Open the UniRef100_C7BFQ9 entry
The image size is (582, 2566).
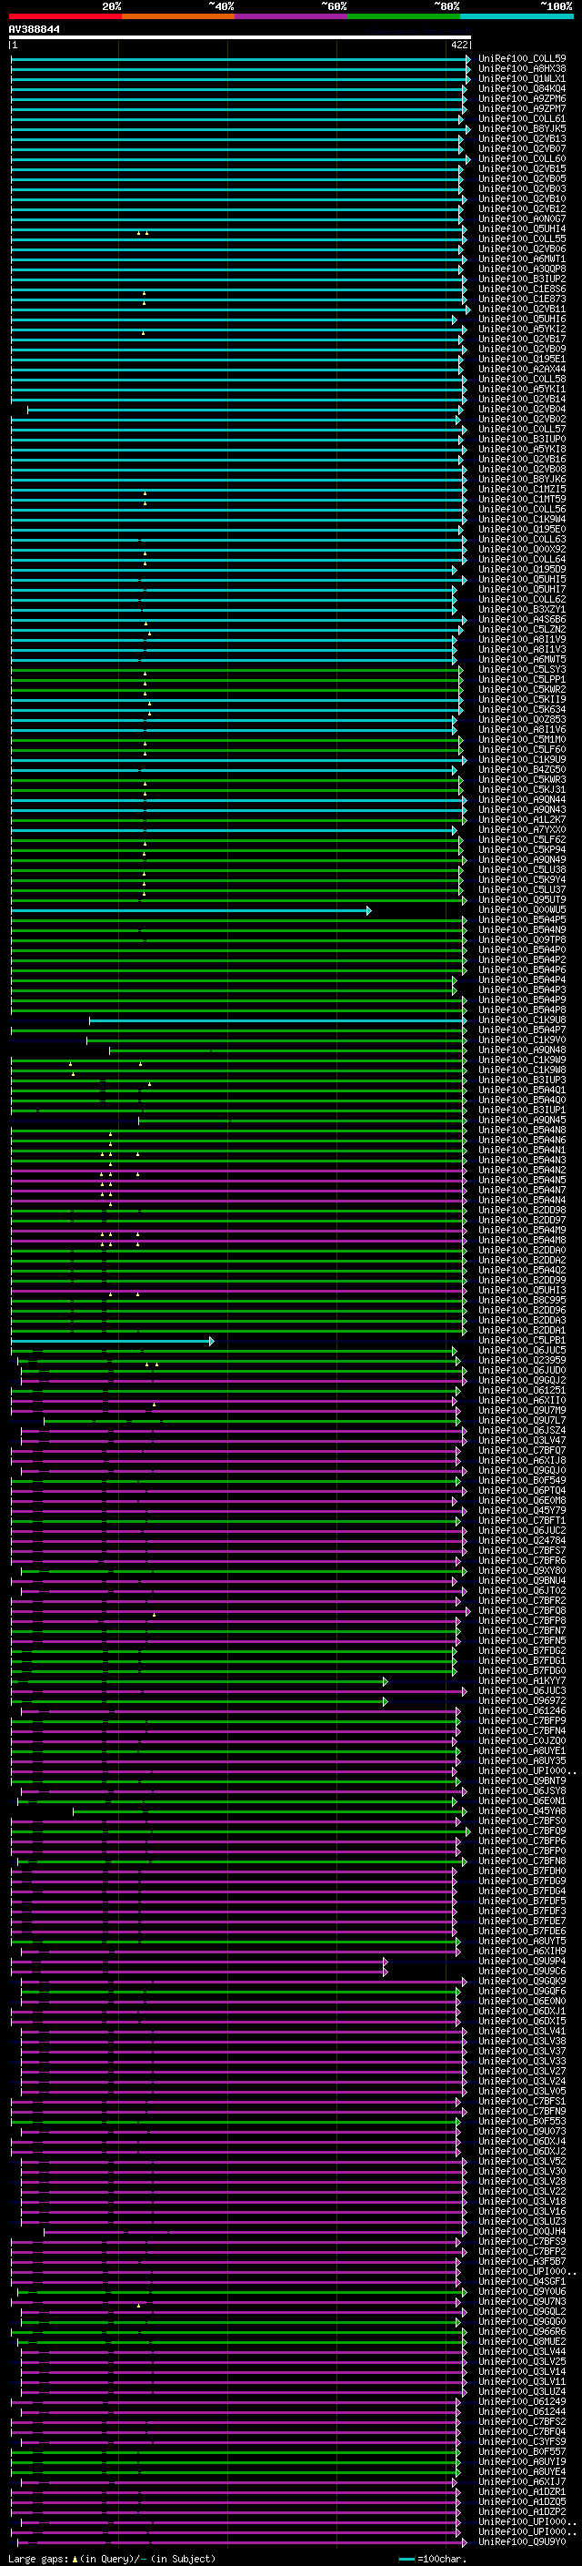coord(522,1831)
